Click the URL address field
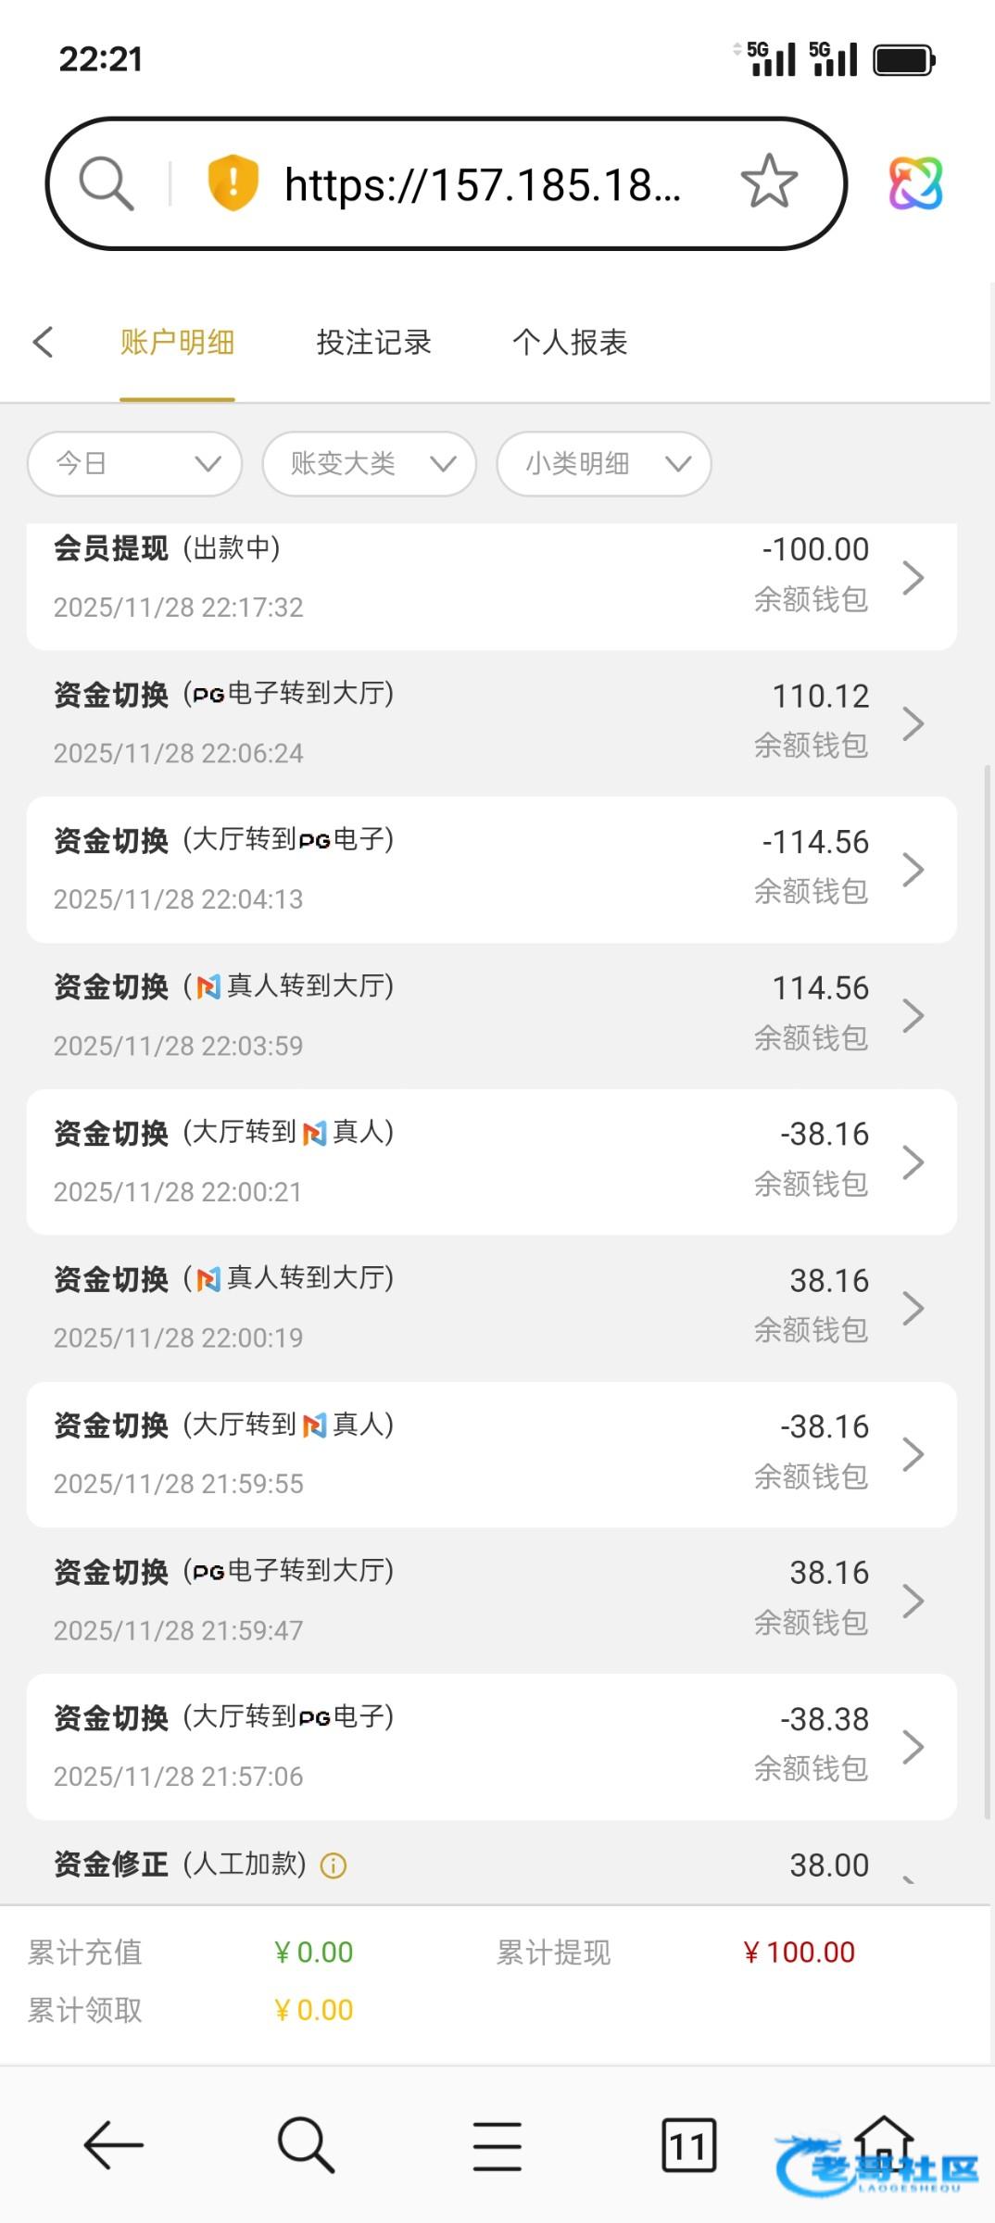This screenshot has width=995, height=2223. [x=482, y=184]
